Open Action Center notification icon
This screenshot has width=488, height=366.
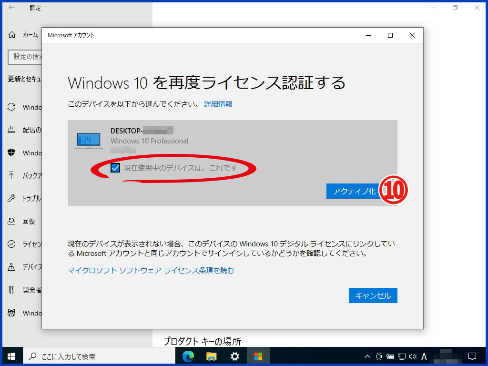click(472, 356)
